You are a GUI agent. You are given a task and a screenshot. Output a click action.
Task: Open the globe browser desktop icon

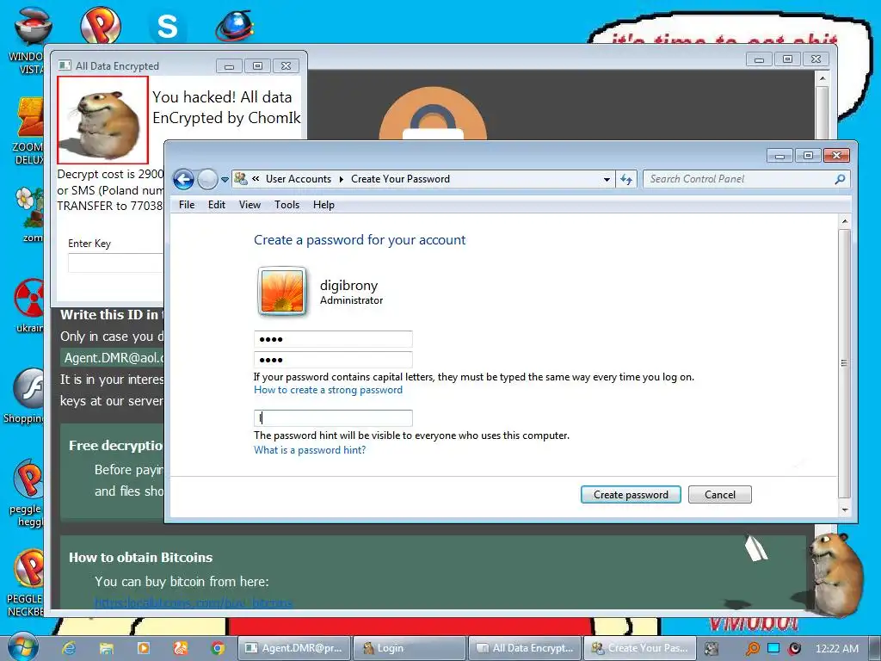pyautogui.click(x=235, y=26)
